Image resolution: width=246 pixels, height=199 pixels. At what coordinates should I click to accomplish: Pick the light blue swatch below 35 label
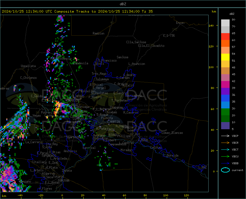225,105
